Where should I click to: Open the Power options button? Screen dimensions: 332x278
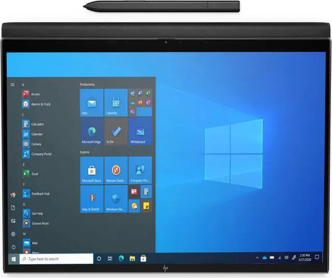[x=13, y=246]
